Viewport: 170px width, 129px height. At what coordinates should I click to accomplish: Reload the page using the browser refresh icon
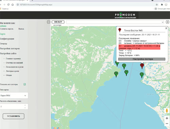[x=8, y=5]
